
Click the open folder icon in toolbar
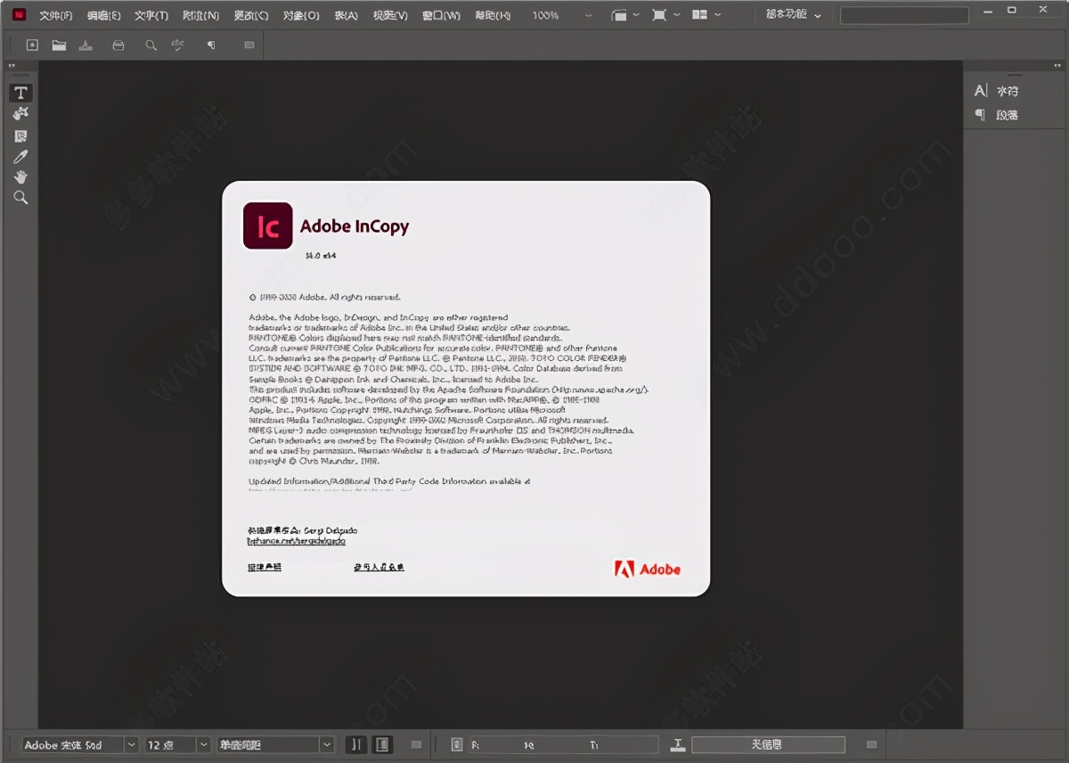pyautogui.click(x=59, y=45)
